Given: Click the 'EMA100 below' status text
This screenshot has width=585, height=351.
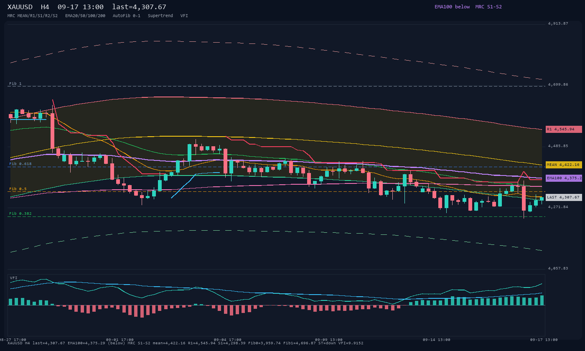Looking at the screenshot, I should pyautogui.click(x=452, y=7).
